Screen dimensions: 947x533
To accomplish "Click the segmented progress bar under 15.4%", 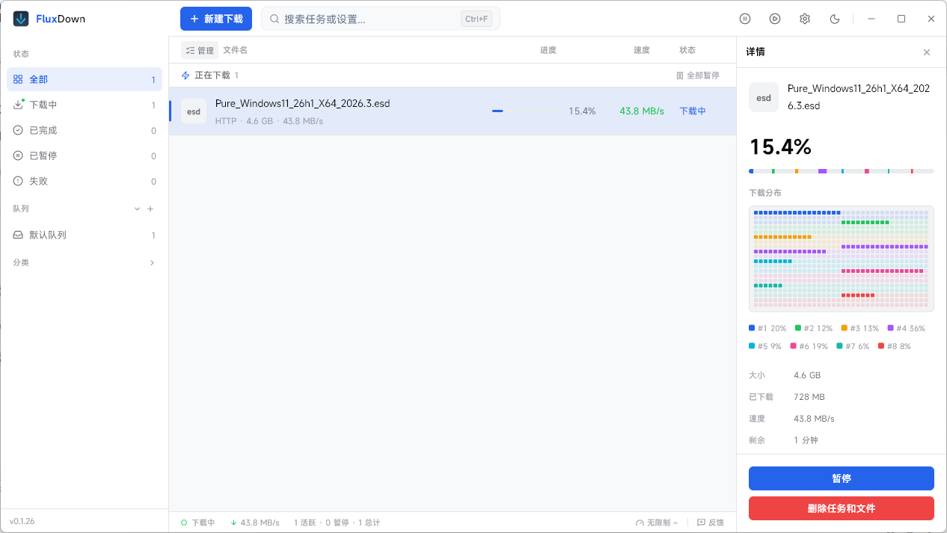I will (841, 170).
